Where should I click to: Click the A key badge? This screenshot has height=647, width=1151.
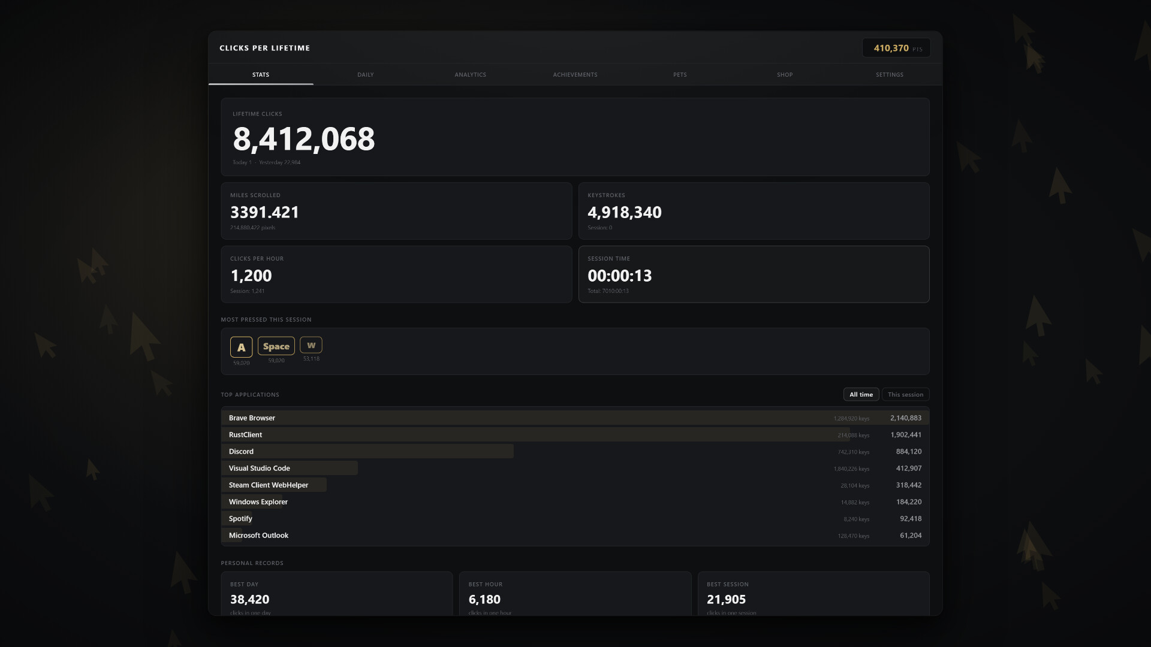241,347
